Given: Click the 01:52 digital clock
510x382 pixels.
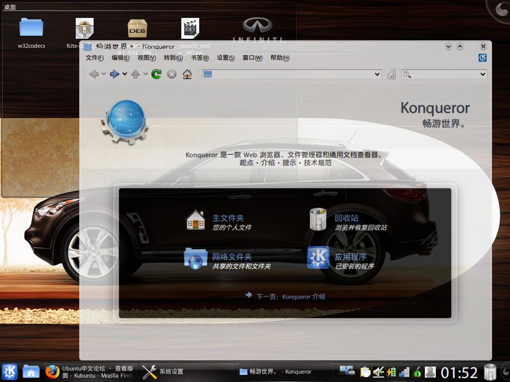Looking at the screenshot, I should [x=459, y=372].
